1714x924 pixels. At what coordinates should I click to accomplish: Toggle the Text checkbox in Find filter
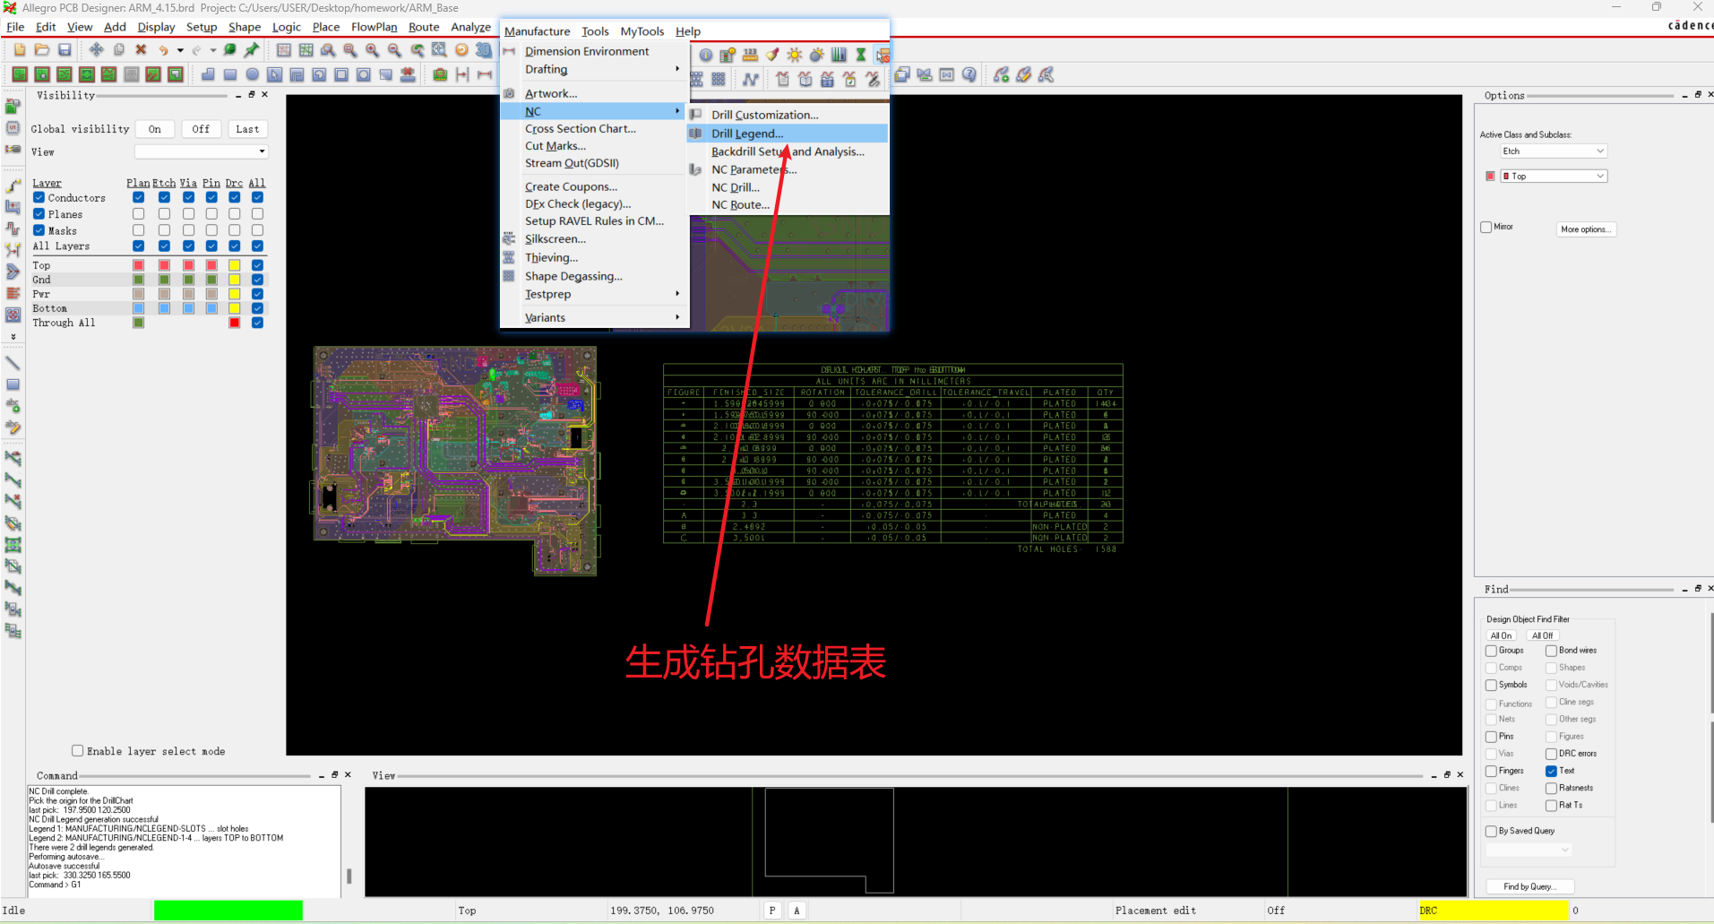pos(1551,771)
